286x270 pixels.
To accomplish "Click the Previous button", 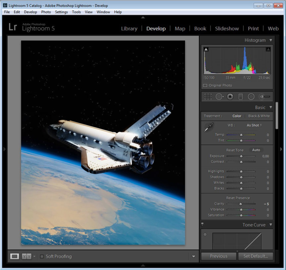I will click(218, 256).
